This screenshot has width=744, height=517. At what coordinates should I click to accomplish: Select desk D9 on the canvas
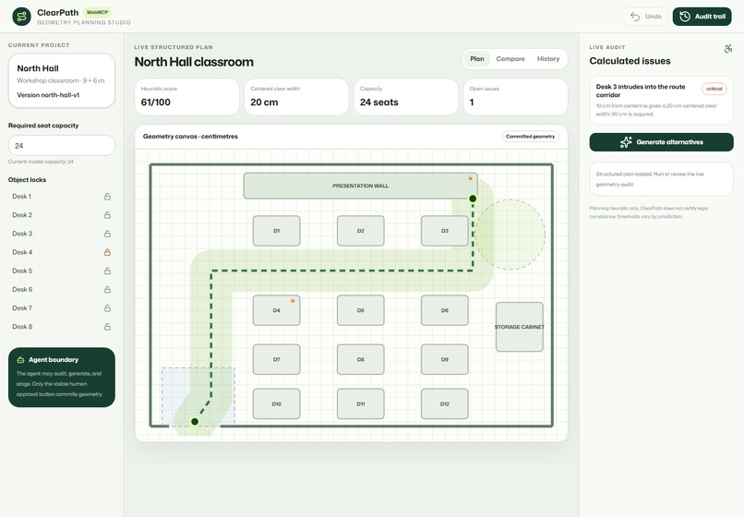click(445, 359)
